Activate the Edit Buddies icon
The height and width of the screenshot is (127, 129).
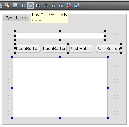click(x=7, y=5)
